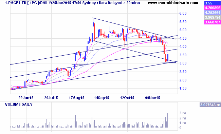Click the 3 m volume axis label
The width and height of the screenshot is (221, 134).
183,113
